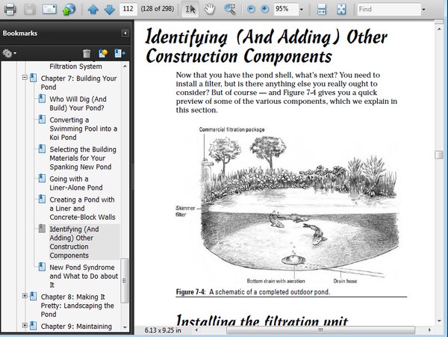The image size is (448, 337).
Task: Expand the Chapter 8 bookmark node
Action: (x=25, y=296)
